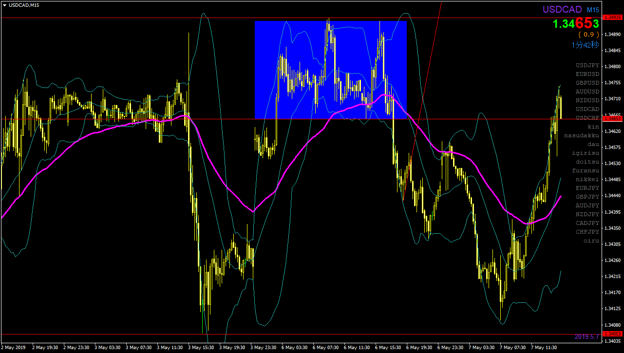Viewport: 624px width, 353px height.
Task: Switch chart to CADJPY symbol
Action: 587,223
